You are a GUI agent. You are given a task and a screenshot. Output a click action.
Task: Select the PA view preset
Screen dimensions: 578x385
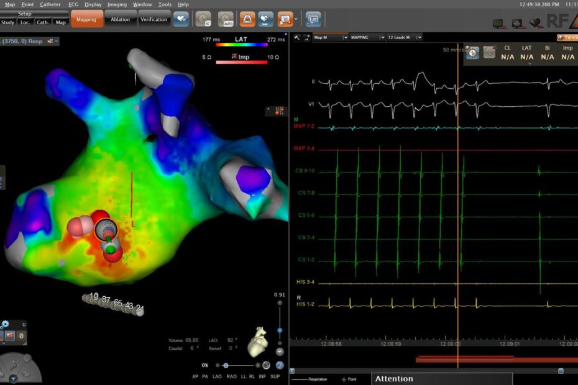coord(206,377)
